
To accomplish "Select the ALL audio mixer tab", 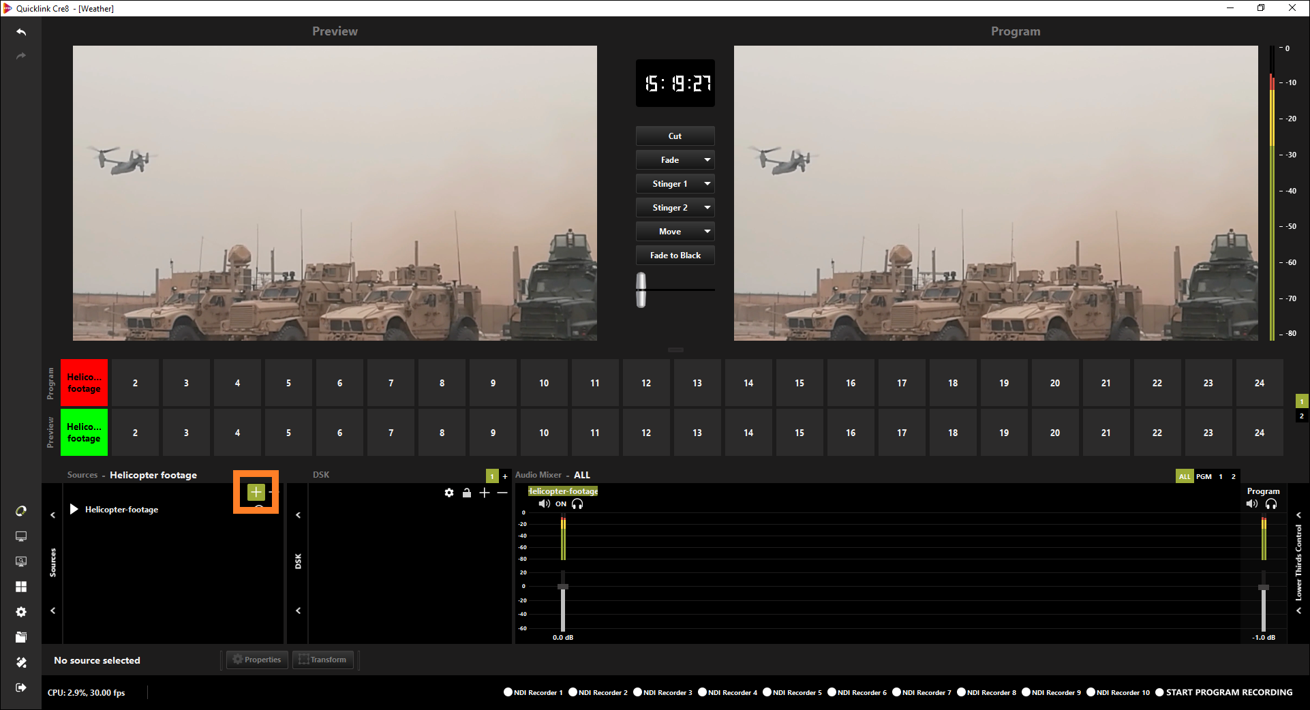I will (1185, 476).
